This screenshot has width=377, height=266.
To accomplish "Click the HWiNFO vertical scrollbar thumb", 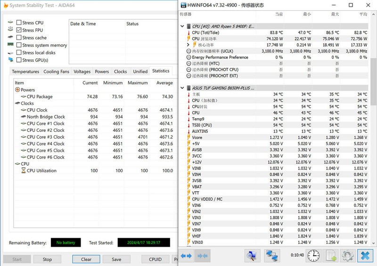I will click(373, 82).
